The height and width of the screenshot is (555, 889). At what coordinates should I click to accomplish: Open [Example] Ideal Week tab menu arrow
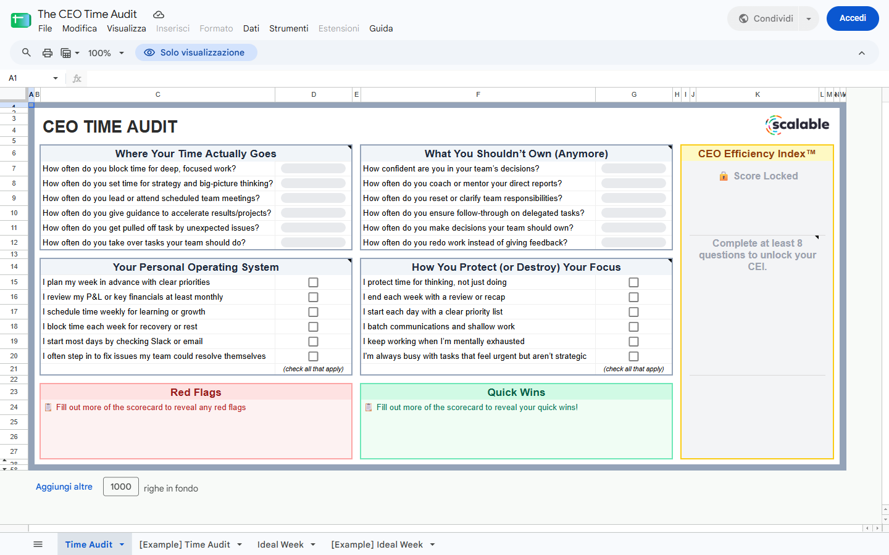pos(432,545)
